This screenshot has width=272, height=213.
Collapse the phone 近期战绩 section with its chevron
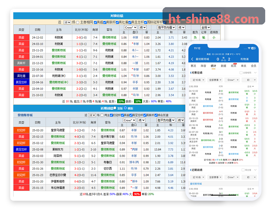click(255, 170)
